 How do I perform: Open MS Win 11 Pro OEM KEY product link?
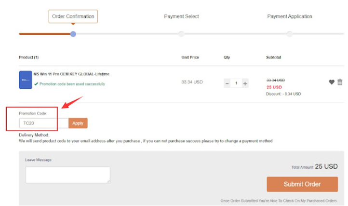pos(71,74)
